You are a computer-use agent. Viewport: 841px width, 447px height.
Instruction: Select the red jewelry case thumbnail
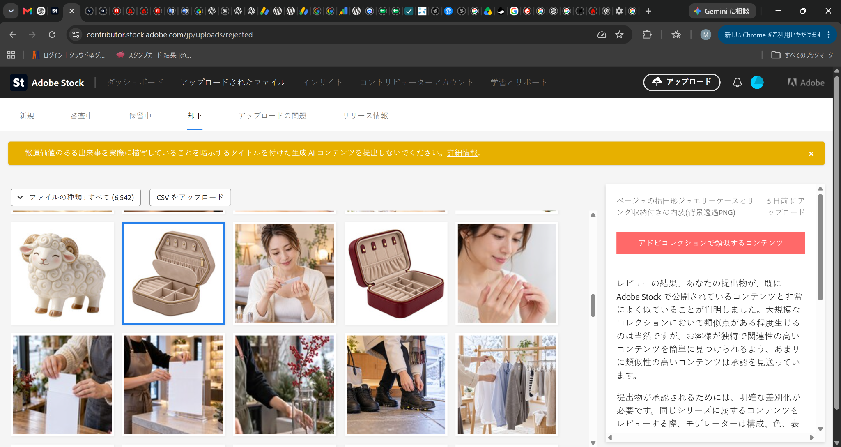pos(396,273)
